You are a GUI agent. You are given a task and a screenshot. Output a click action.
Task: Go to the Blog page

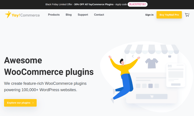[x=69, y=15]
